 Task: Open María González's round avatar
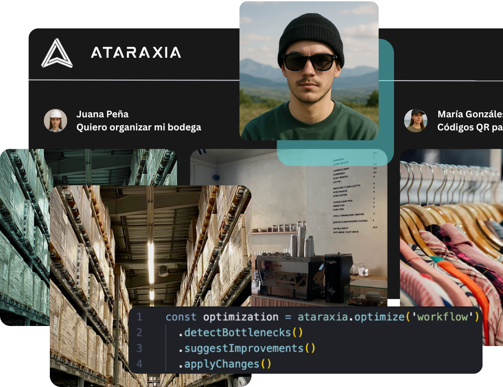coord(415,121)
